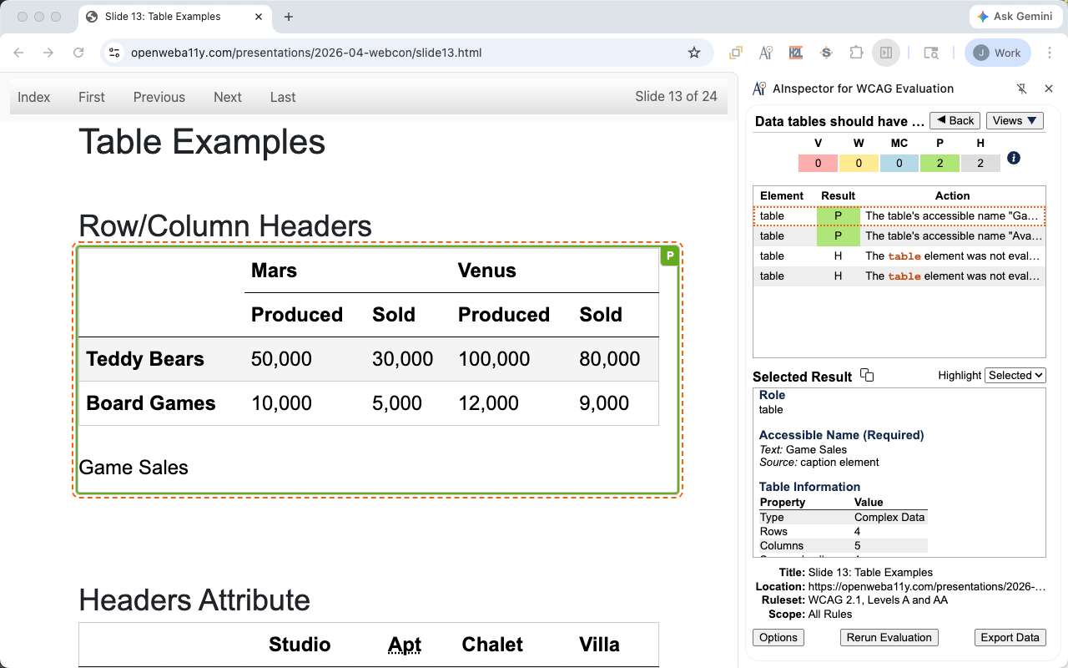1068x668 pixels.
Task: Click the site information icon in address bar
Action: (x=115, y=53)
